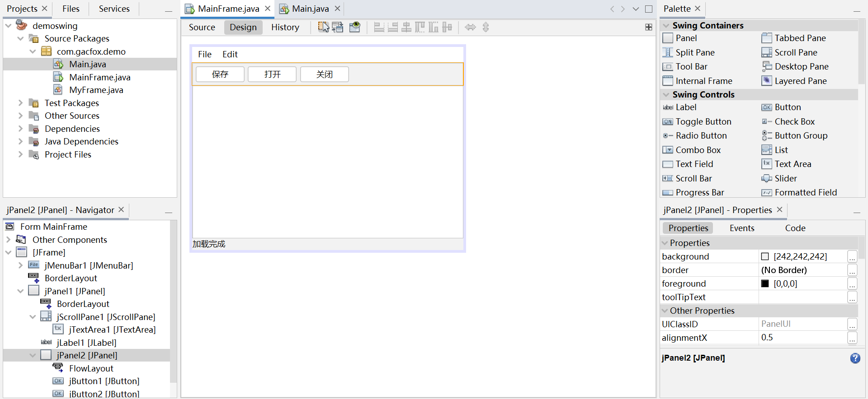868x399 pixels.
Task: Click Edit menu in the form design
Action: click(x=230, y=54)
